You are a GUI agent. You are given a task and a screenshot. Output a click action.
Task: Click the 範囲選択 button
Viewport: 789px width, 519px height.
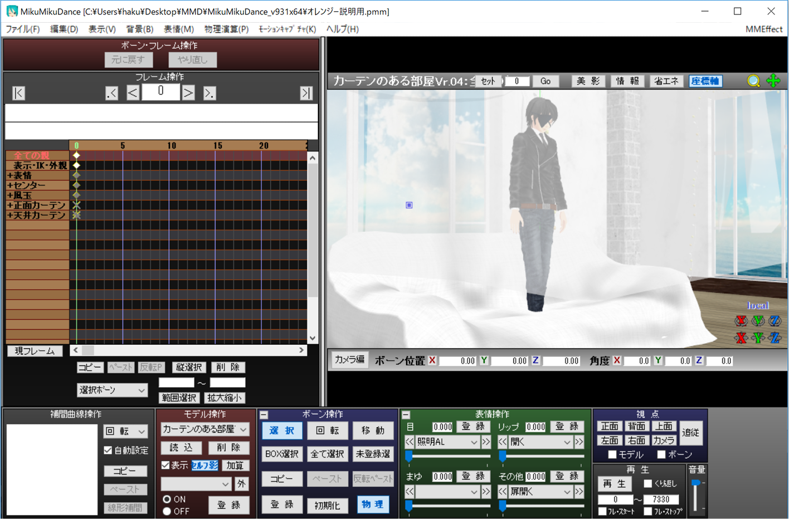179,398
